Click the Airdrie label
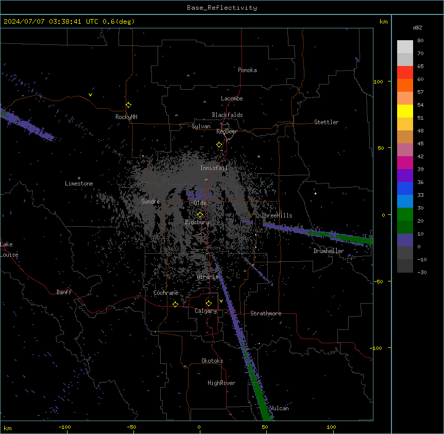This screenshot has width=444, height=434. point(208,277)
